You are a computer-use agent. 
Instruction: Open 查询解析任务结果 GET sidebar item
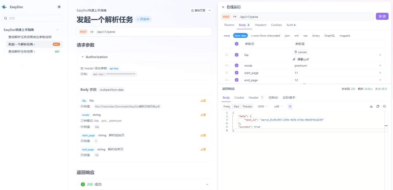[34, 52]
